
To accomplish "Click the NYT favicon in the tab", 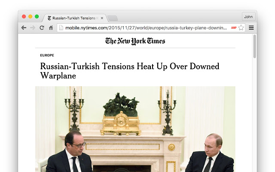I will (49, 18).
